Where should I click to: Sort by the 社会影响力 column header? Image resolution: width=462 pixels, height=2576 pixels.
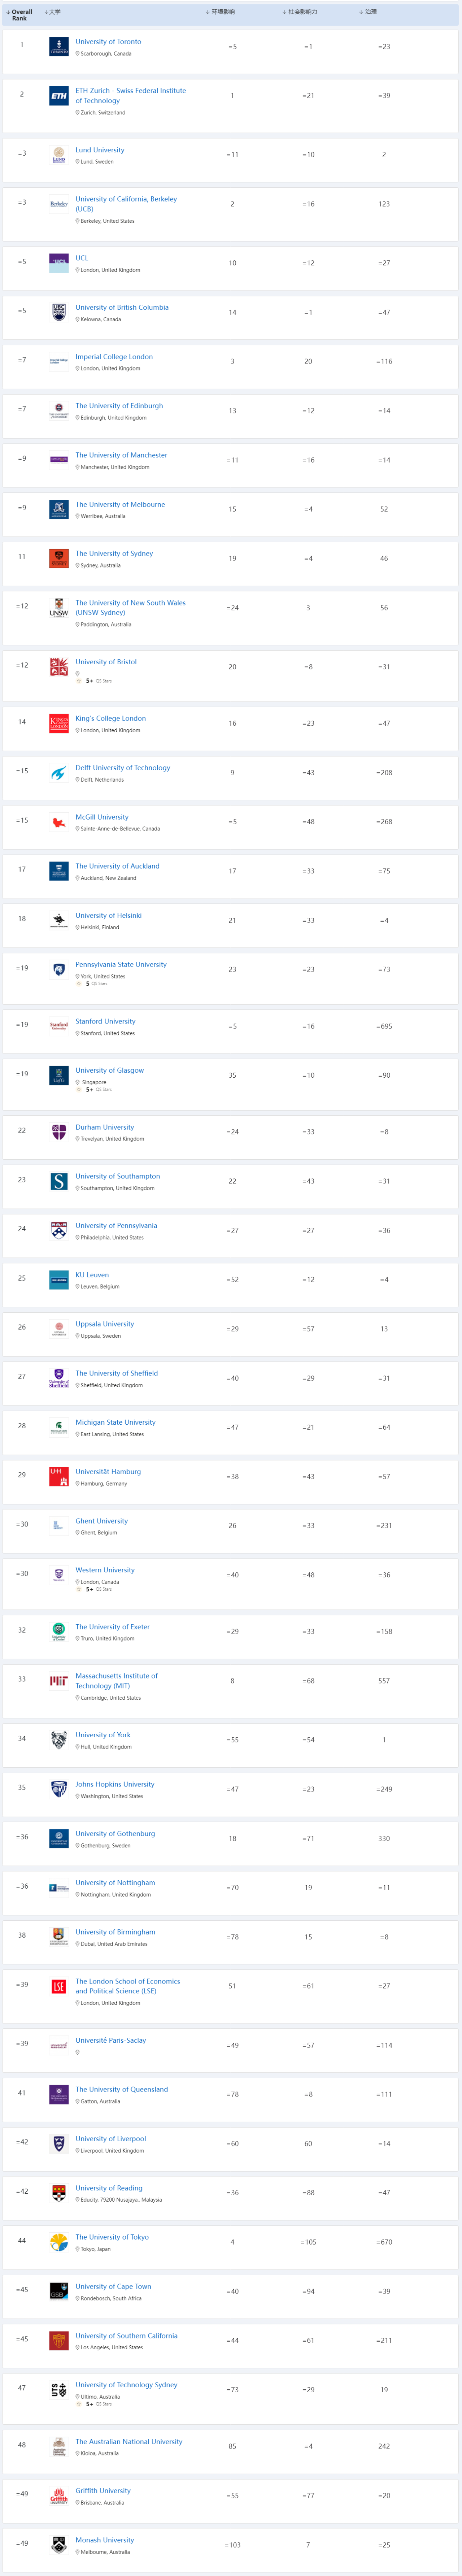(x=300, y=12)
